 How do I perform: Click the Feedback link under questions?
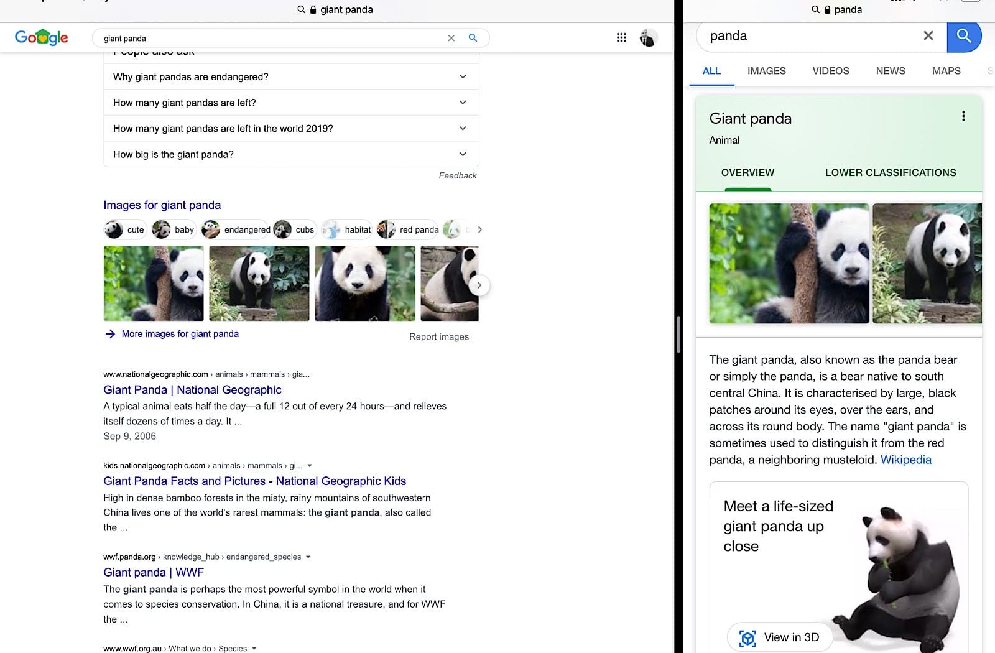[458, 175]
